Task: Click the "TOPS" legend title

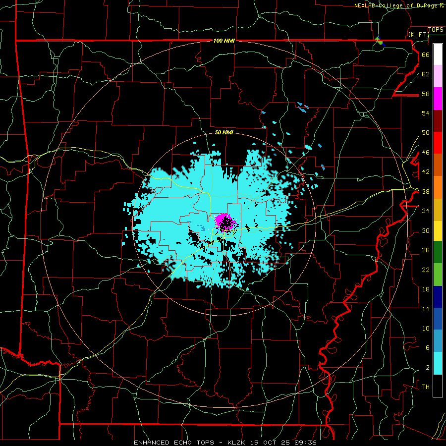Action: point(436,29)
